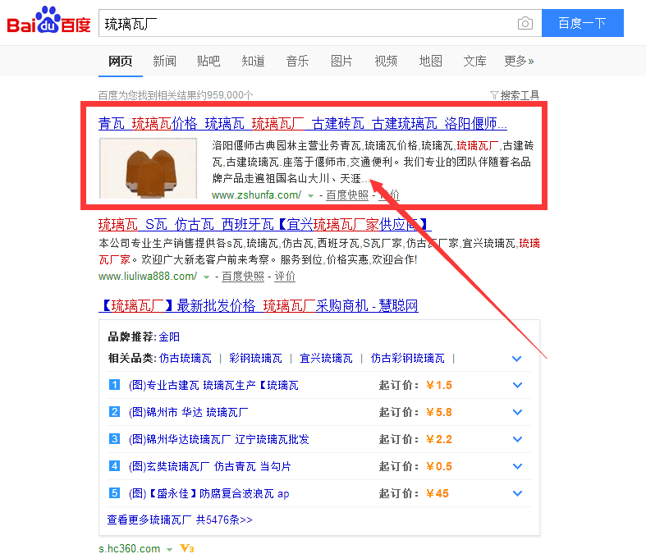
Task: Expand the ￥1.5 listing chevron
Action: coord(516,385)
